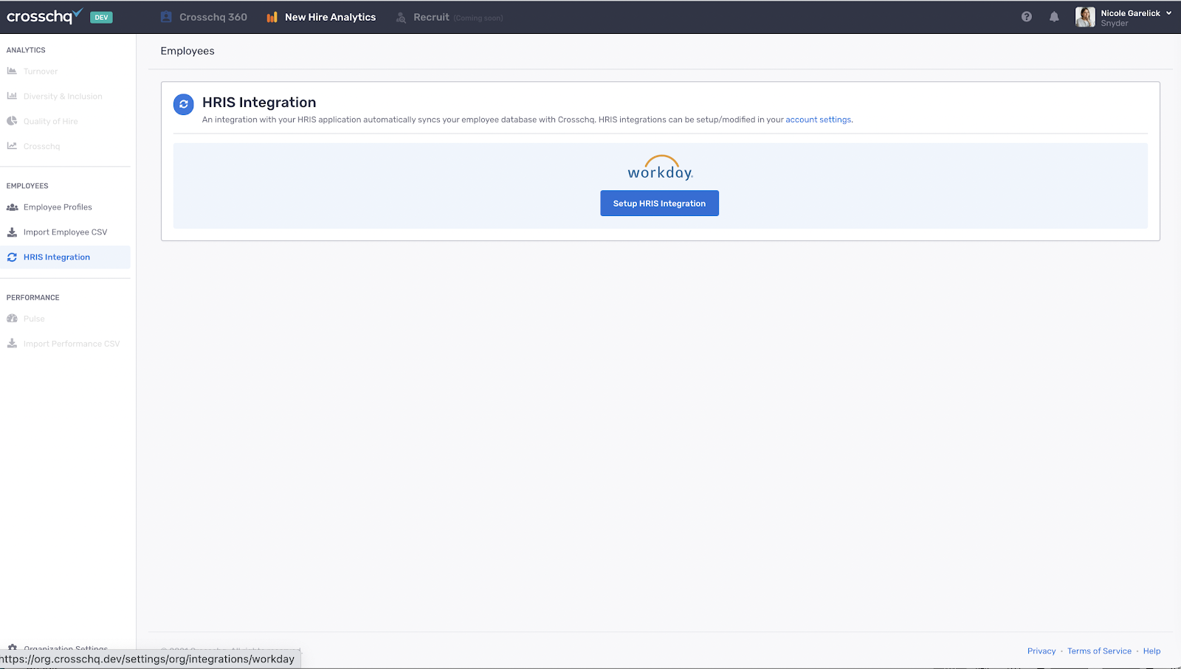Image resolution: width=1181 pixels, height=669 pixels.
Task: Click the HRIS Integration sync icon in the sidebar
Action: [x=12, y=257]
